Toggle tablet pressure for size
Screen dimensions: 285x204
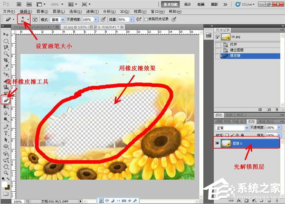tap(174, 19)
